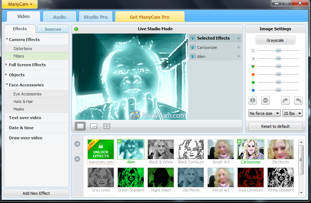Adjust the saturation RGB slider

click(278, 67)
